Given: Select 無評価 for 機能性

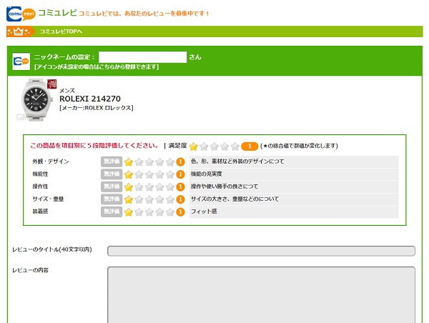Looking at the screenshot, I should coord(112,174).
